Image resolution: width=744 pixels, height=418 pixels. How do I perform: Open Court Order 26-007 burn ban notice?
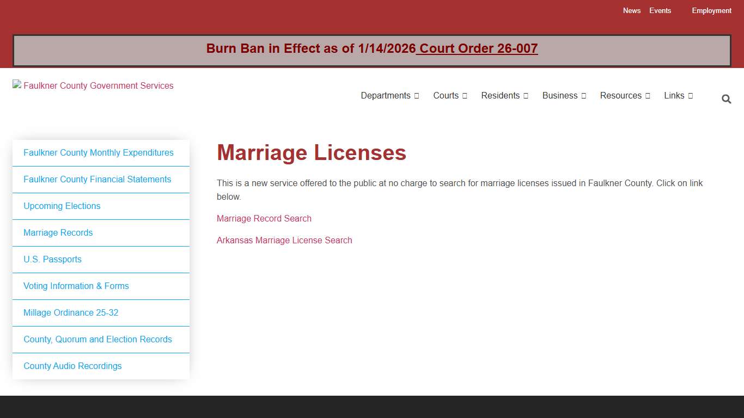click(476, 48)
